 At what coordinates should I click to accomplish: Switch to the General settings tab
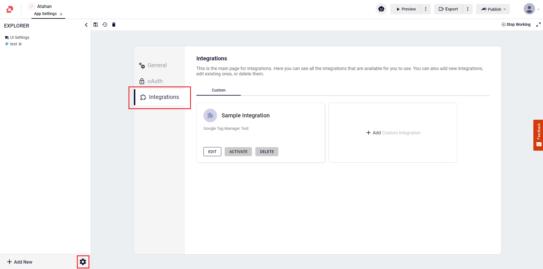pyautogui.click(x=157, y=65)
